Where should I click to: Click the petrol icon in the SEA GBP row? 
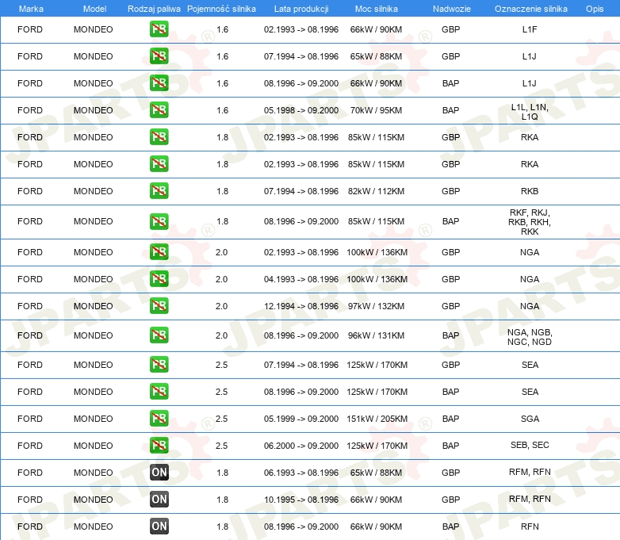tap(159, 364)
